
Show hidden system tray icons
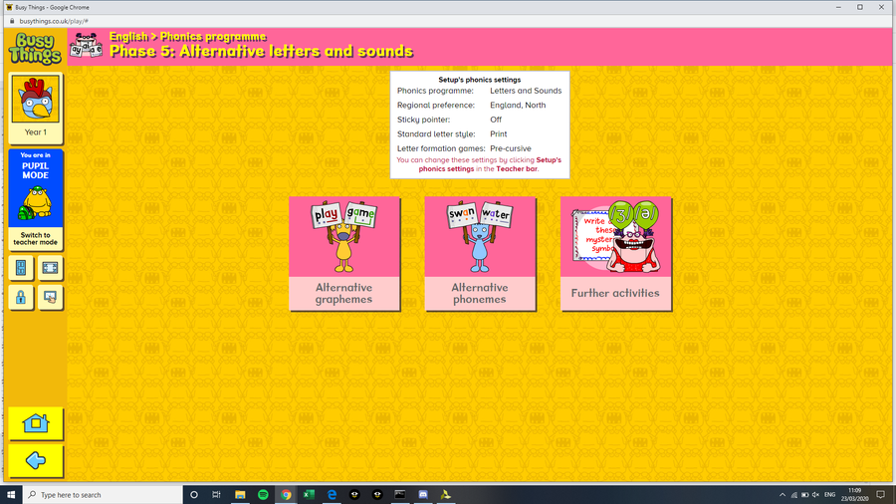783,494
